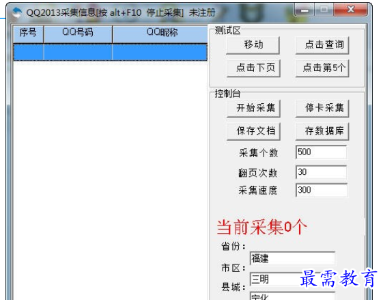
Task: Select the 翻页次数 field showing 30
Action: point(321,172)
